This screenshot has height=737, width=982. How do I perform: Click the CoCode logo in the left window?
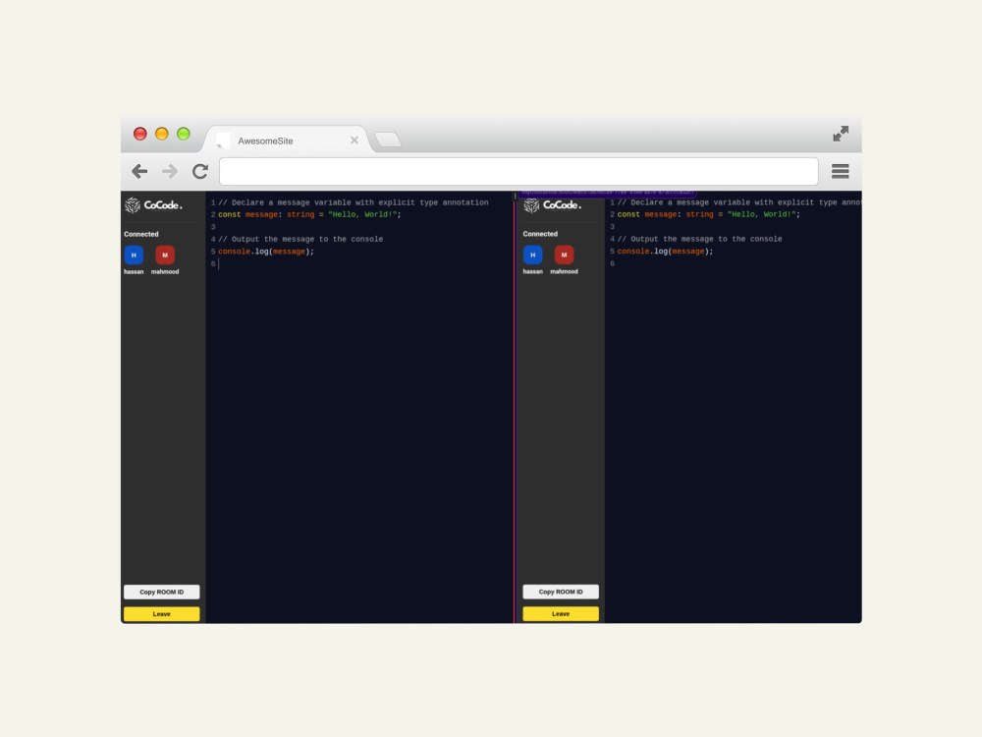pos(153,205)
